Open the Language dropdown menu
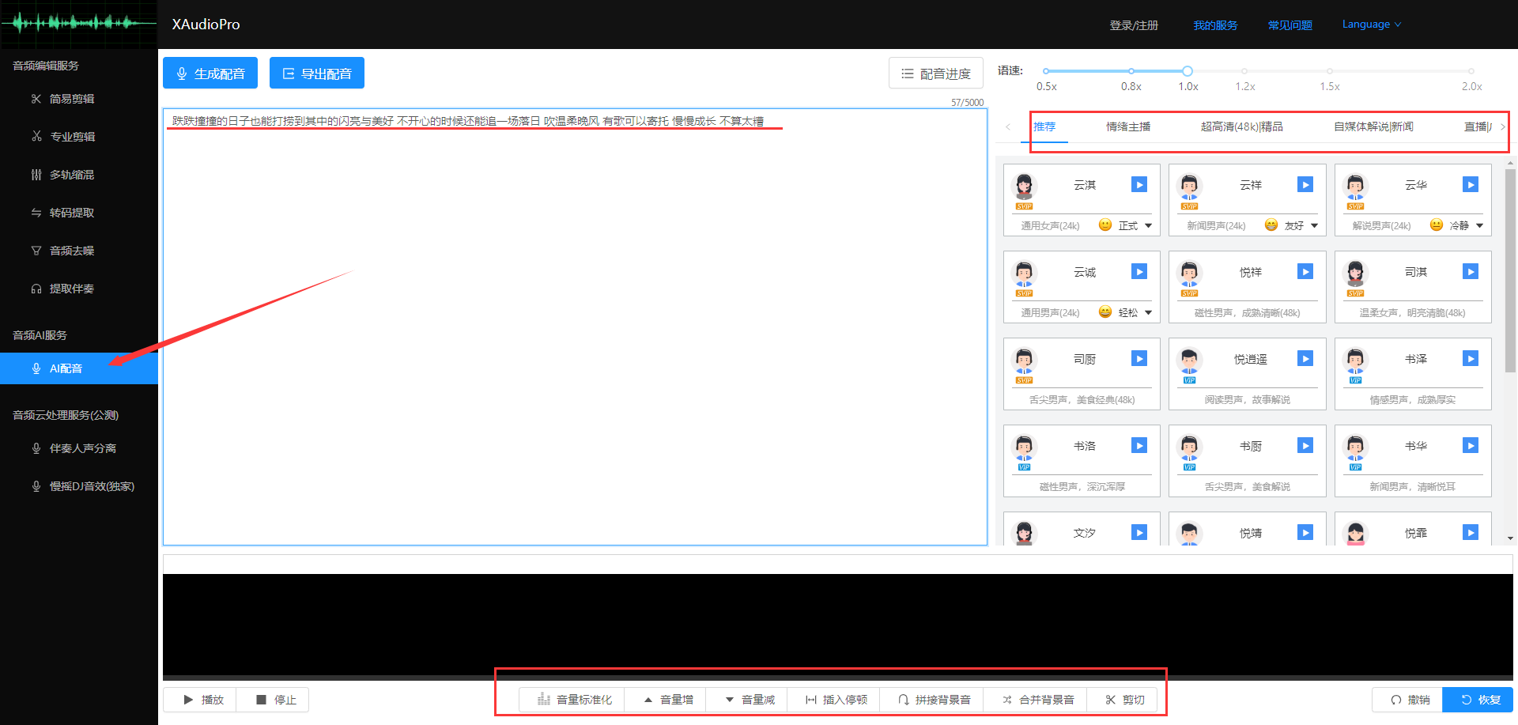Screen dimensions: 1518x725 [x=1372, y=24]
